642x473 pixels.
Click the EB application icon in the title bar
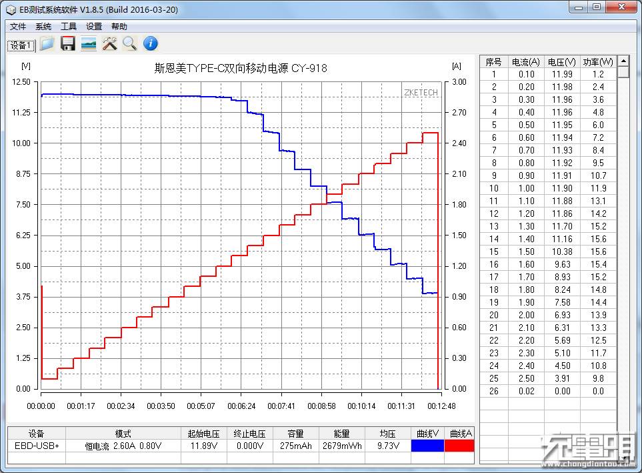(x=11, y=9)
